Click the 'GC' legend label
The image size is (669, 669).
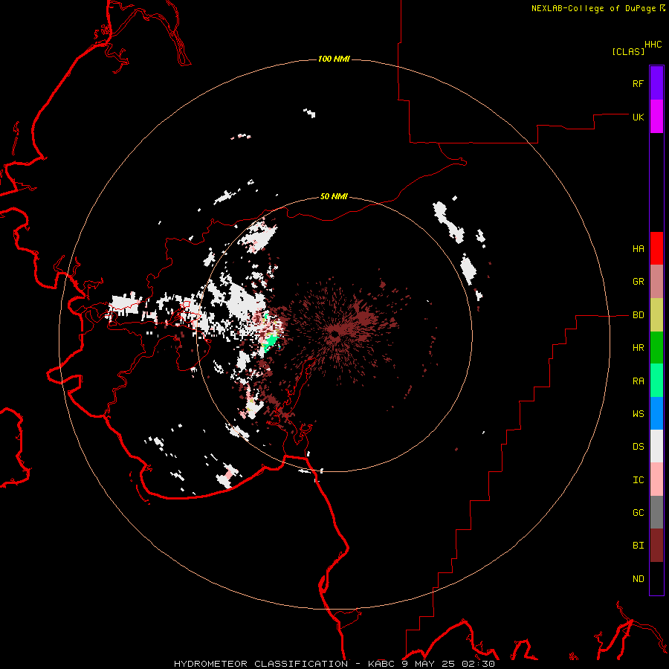pos(638,513)
